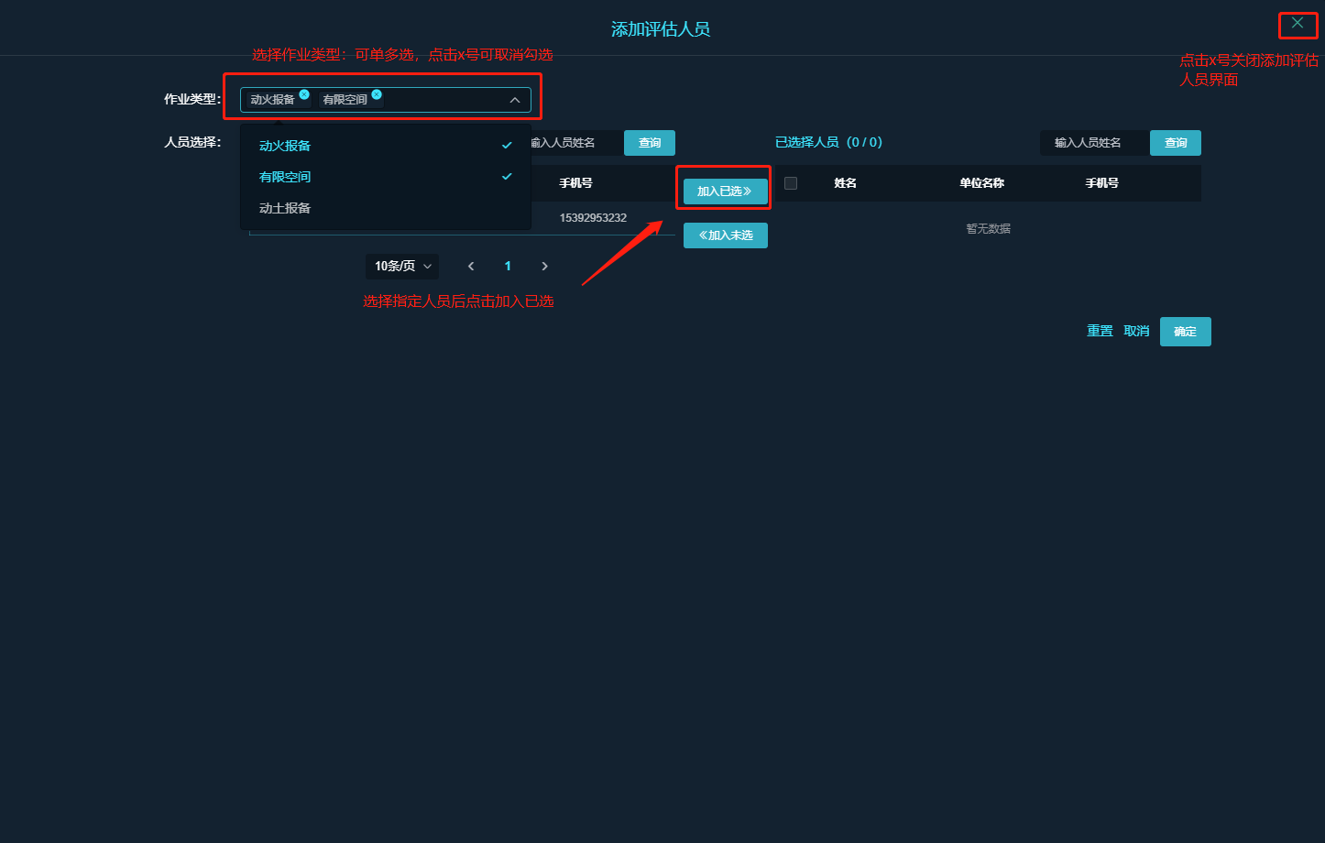Viewport: 1325px width, 843px height.
Task: Collapse the 作业类型 dropdown arrow
Action: click(x=515, y=100)
